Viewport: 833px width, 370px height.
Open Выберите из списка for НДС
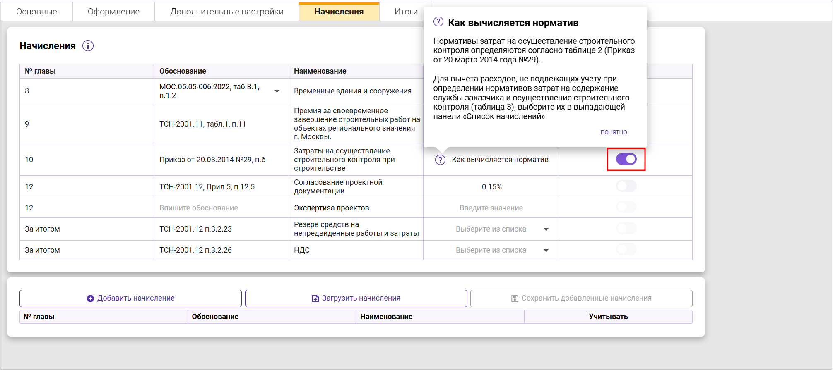coord(546,250)
